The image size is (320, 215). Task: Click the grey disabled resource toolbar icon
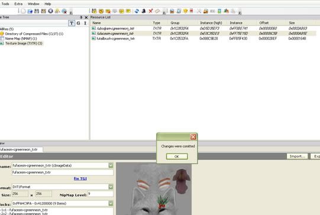[115, 11]
